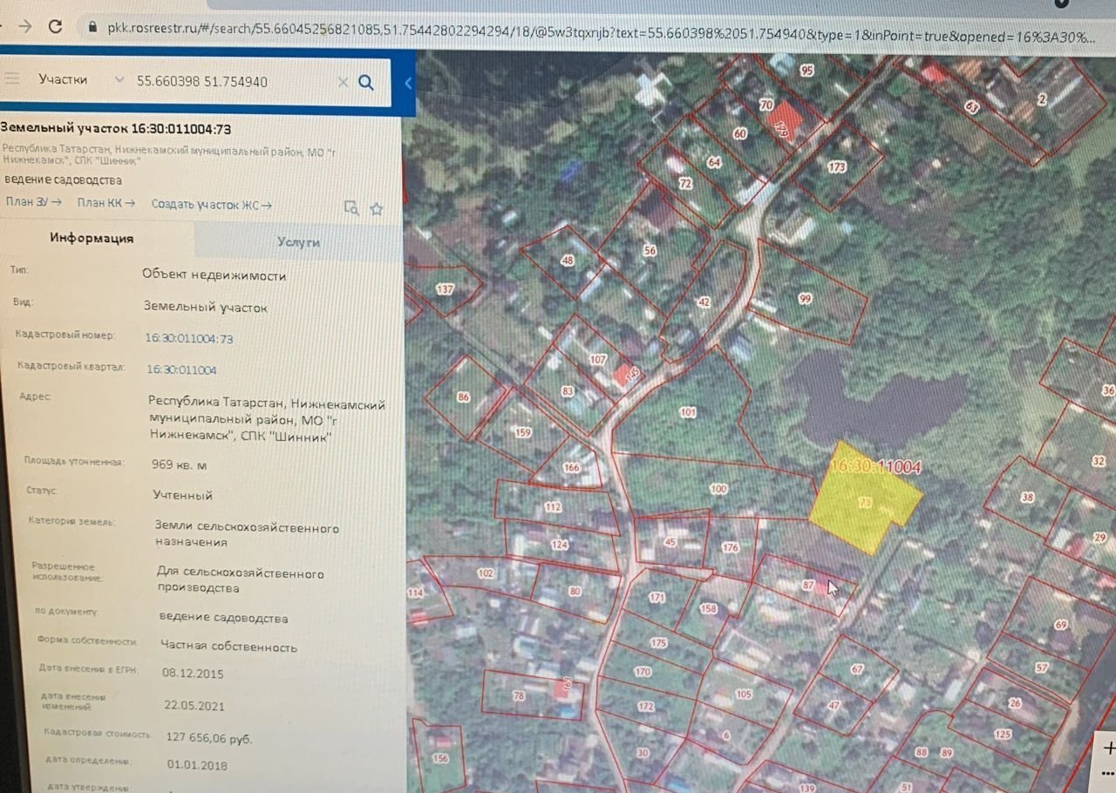Open the План ЗУ link
This screenshot has width=1116, height=793.
[33, 202]
